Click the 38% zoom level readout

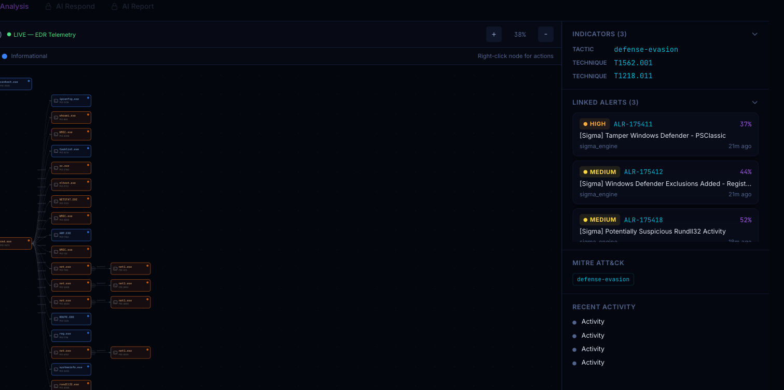[x=520, y=35]
